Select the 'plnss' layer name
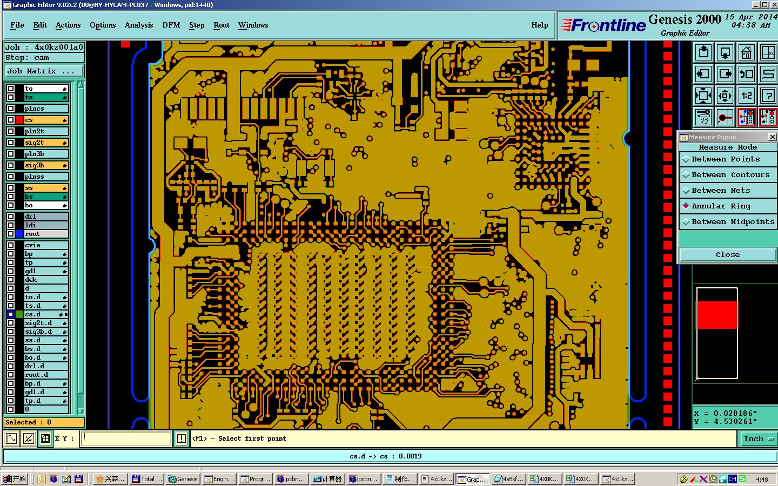The width and height of the screenshot is (778, 486). 46,177
